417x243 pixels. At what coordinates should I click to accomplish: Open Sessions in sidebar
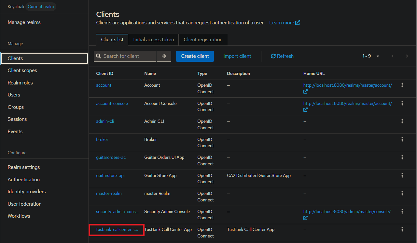point(17,119)
